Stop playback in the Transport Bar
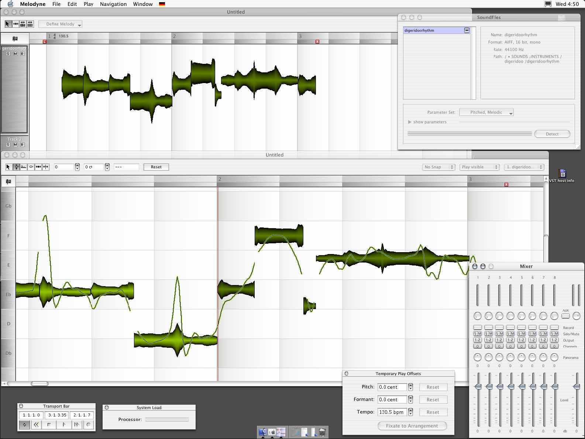The height and width of the screenshot is (439, 585). pos(49,425)
